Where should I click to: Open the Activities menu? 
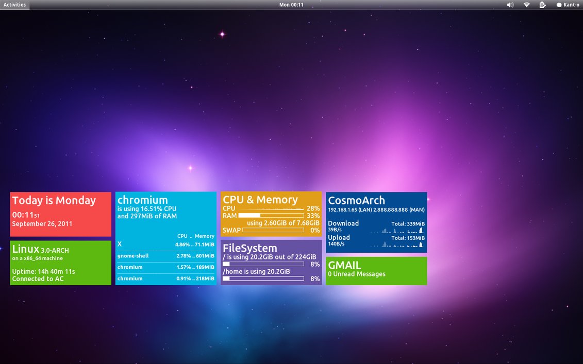[x=14, y=5]
